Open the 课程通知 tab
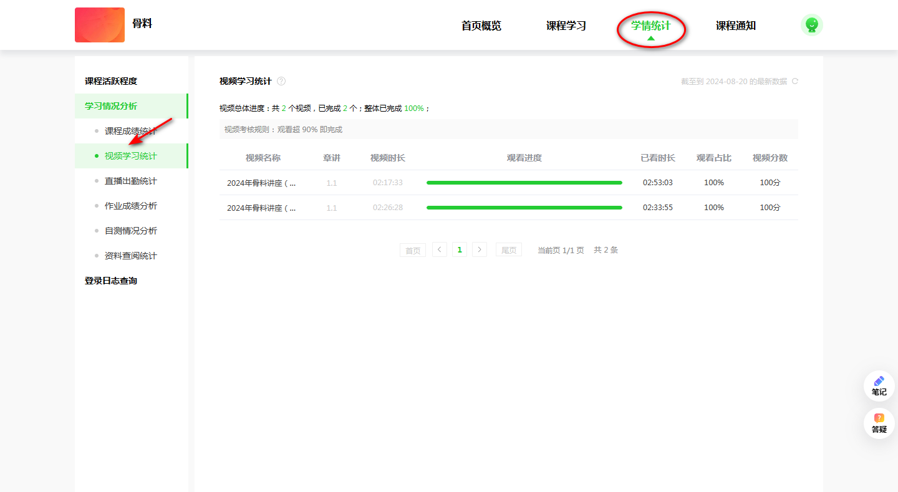 [x=735, y=26]
